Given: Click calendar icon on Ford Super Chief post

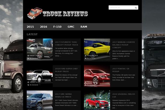Looking at the screenshot, I should pos(28,82).
